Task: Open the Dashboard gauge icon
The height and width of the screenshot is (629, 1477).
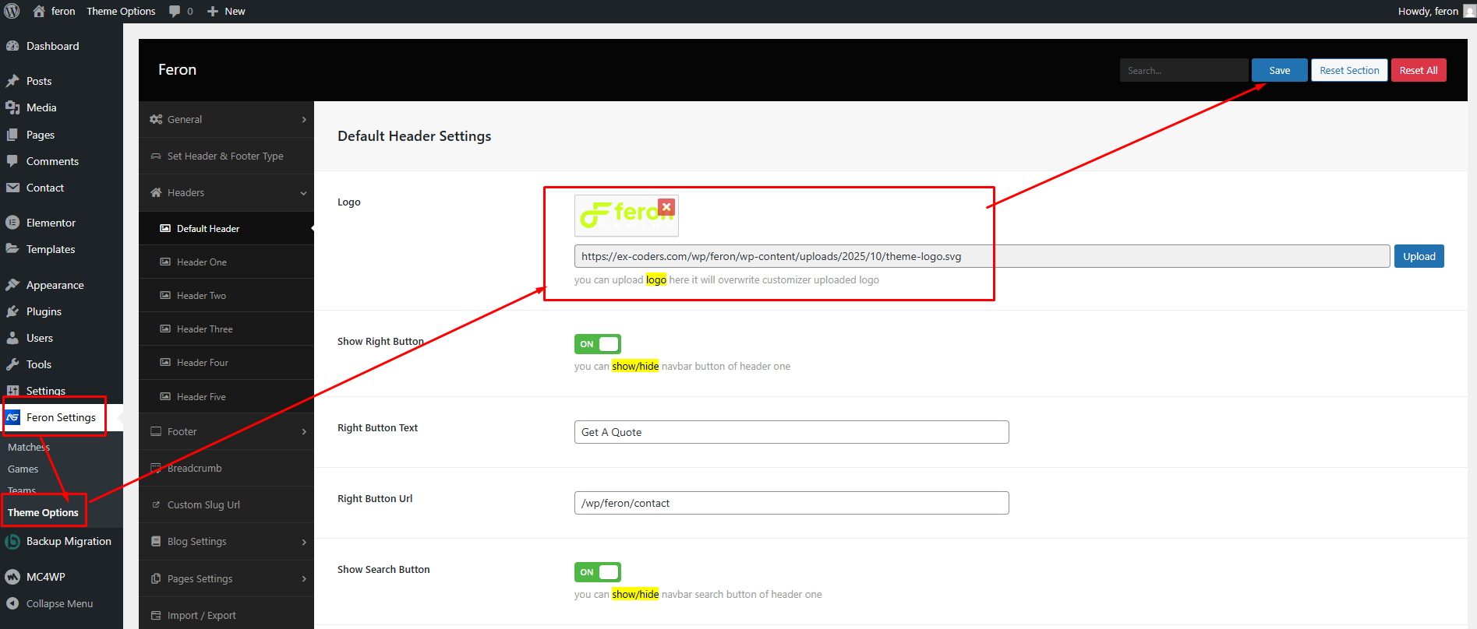Action: click(12, 46)
